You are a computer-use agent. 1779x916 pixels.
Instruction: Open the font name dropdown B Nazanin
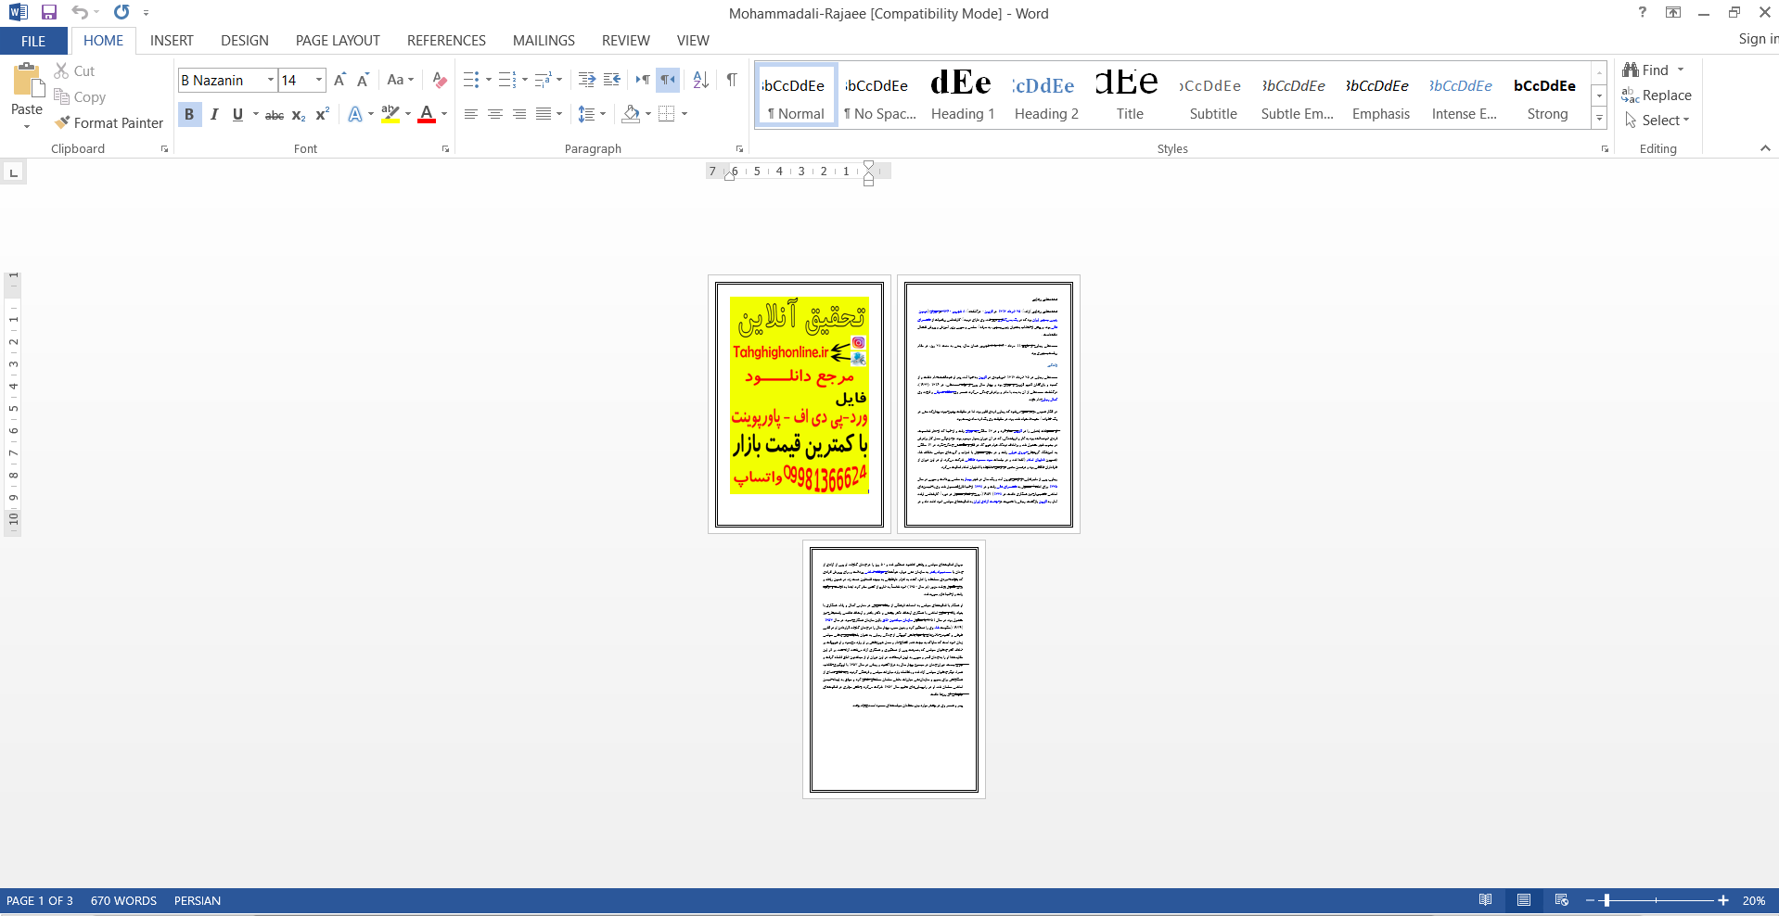tap(271, 80)
